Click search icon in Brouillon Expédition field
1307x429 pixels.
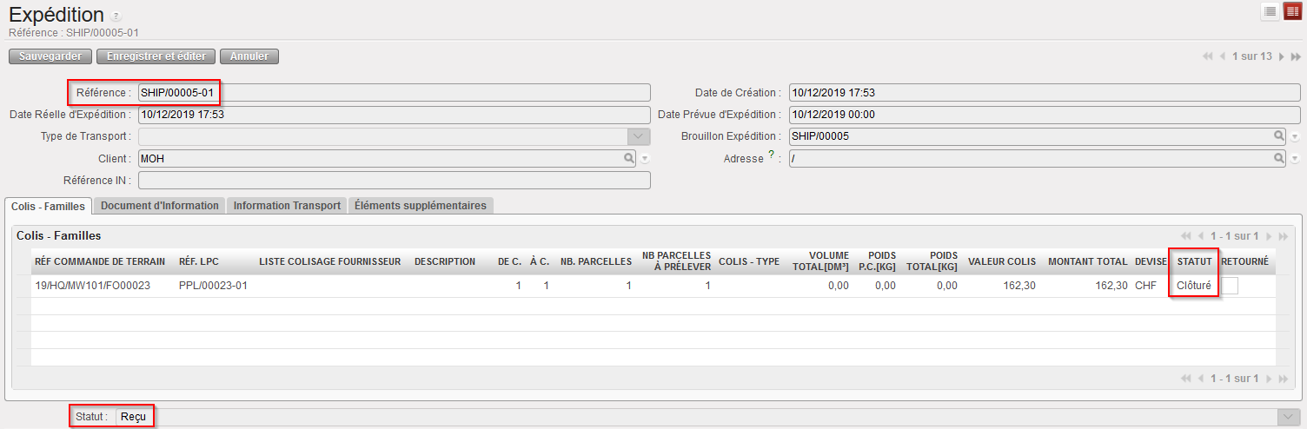(1279, 136)
